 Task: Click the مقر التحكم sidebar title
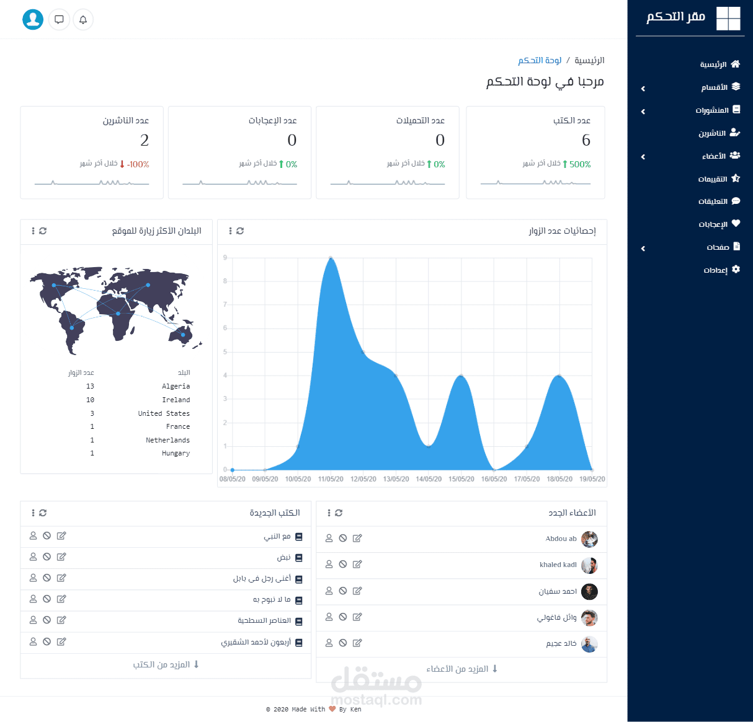pos(675,17)
